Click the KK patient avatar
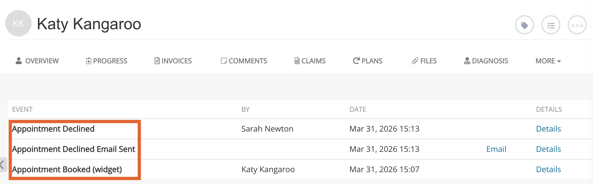This screenshot has width=593, height=184. click(x=18, y=23)
